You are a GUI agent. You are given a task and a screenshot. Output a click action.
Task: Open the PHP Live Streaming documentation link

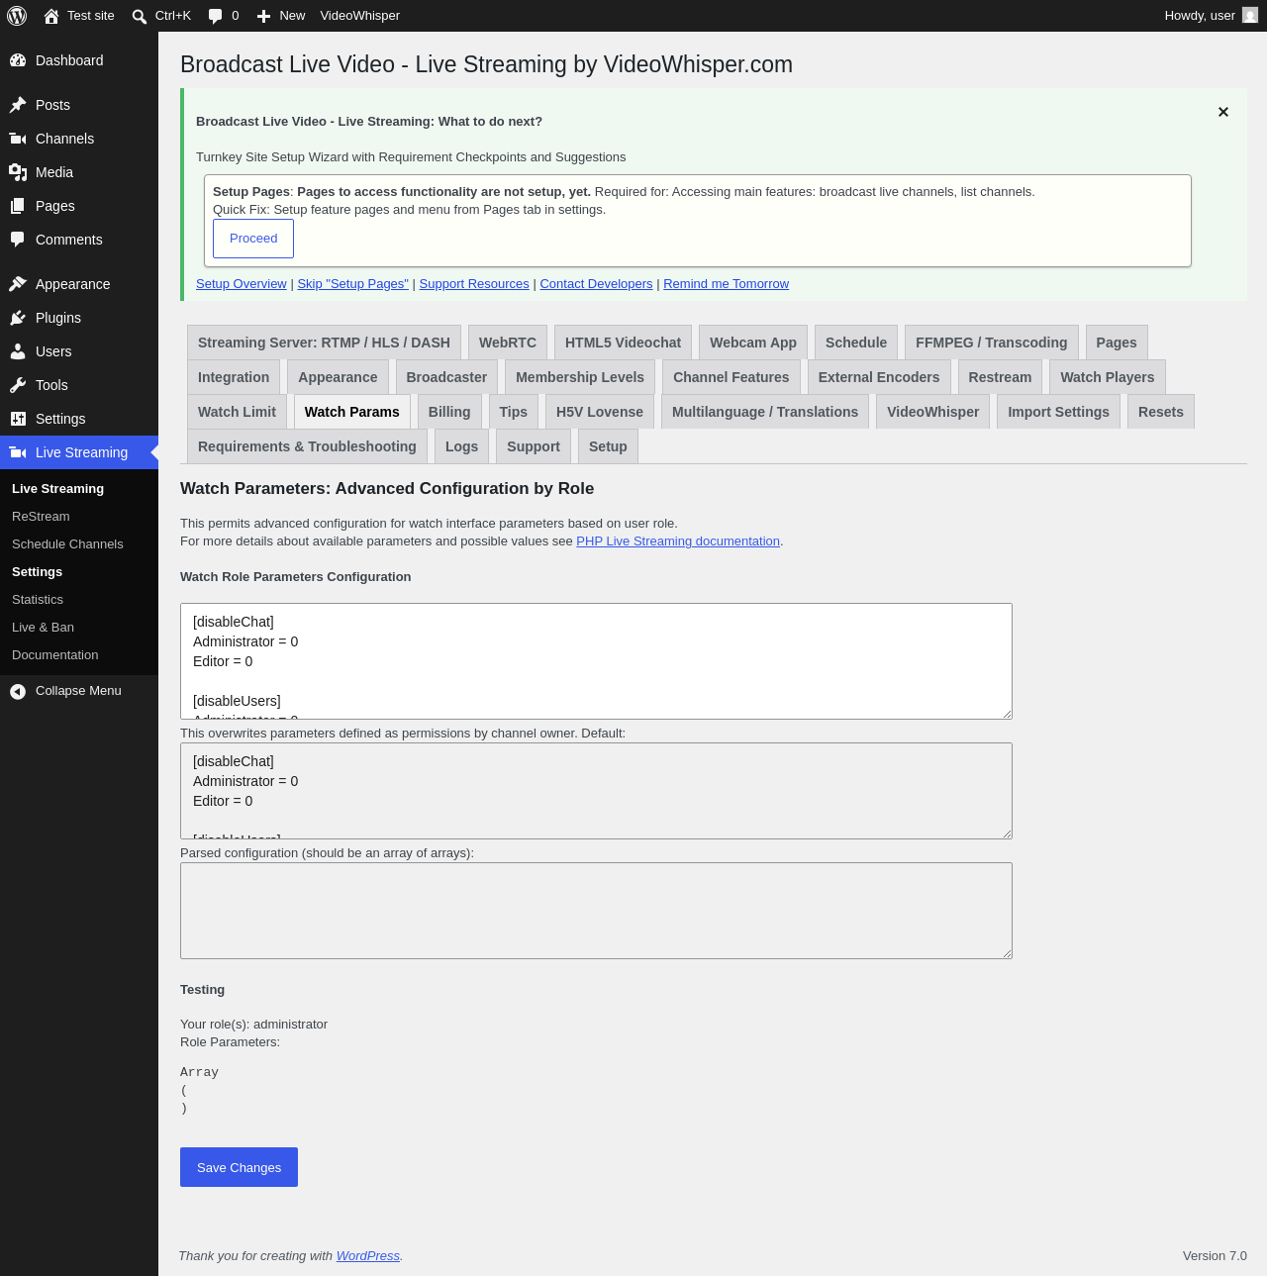(x=678, y=541)
